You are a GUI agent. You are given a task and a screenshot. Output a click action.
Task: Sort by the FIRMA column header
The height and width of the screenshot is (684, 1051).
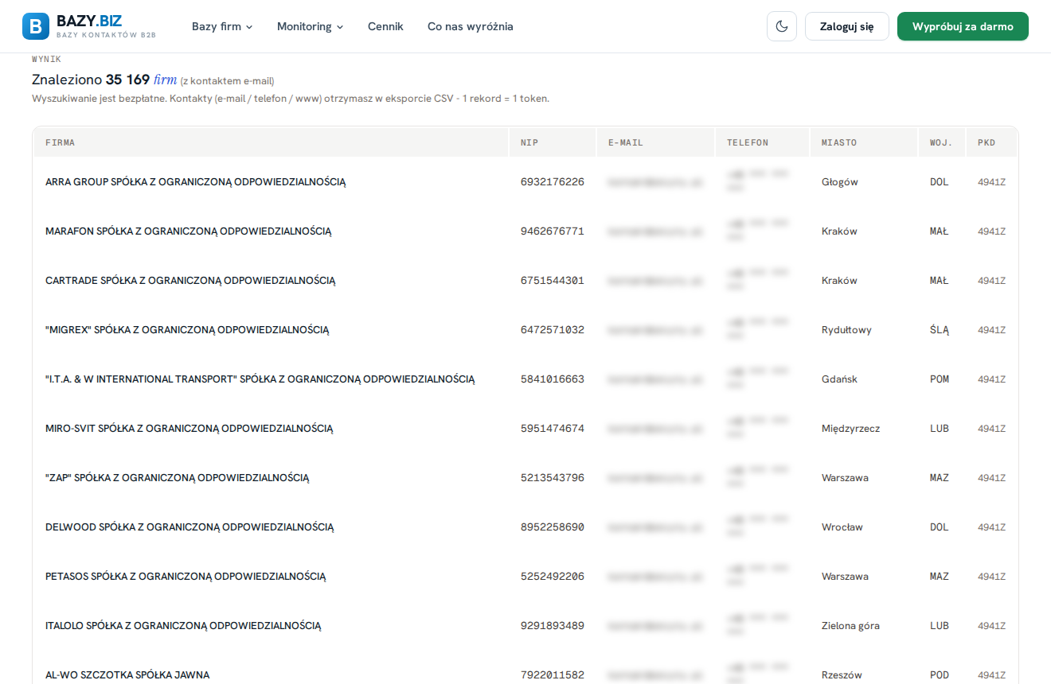click(61, 142)
